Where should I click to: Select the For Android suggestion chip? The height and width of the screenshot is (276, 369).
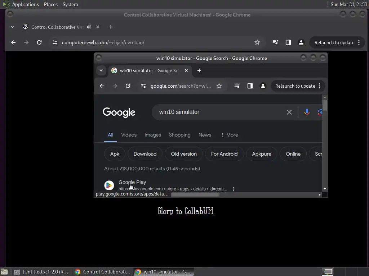click(224, 154)
